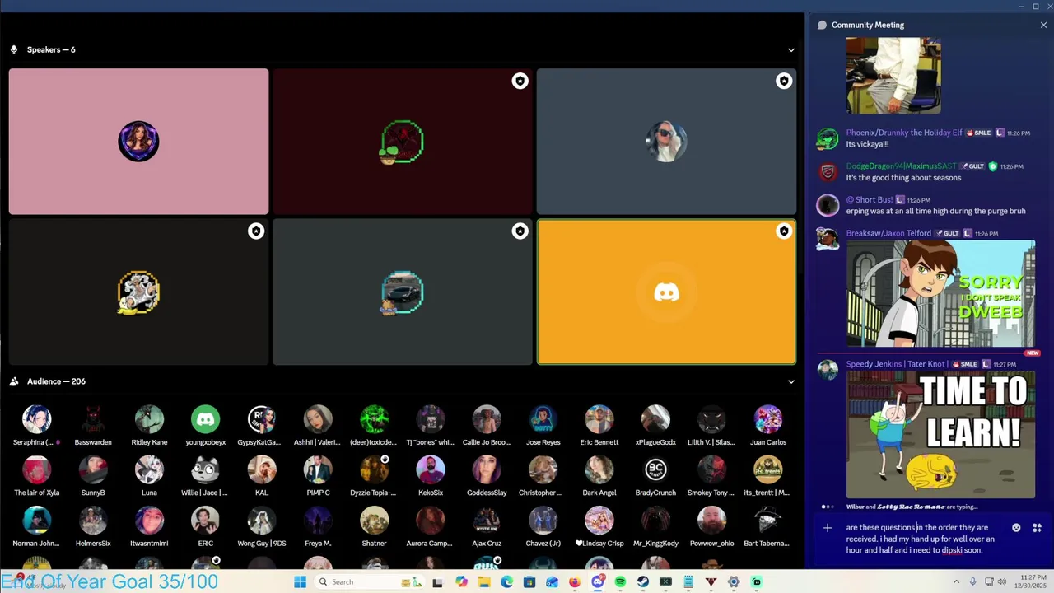Click the 'Mr_KinggKody' name label
1054x593 pixels.
pos(655,544)
